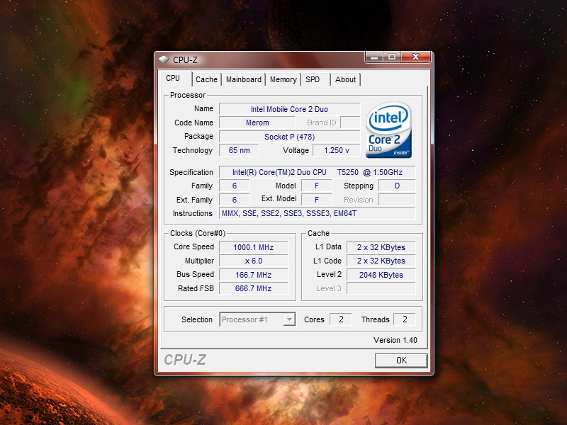Click the Ext. Family value field
This screenshot has height=425, width=567.
point(235,200)
